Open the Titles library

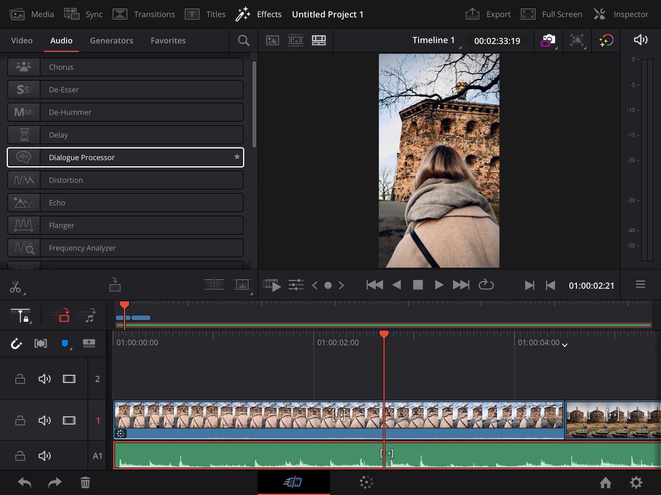tap(205, 14)
